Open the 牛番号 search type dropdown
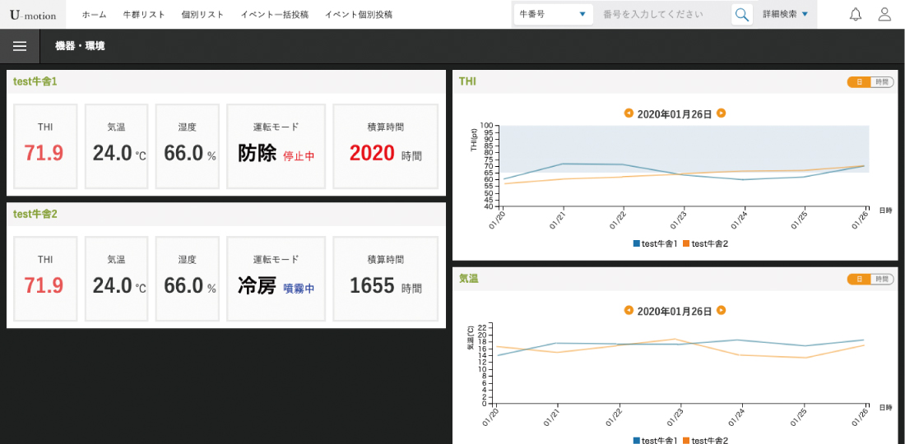 (552, 14)
